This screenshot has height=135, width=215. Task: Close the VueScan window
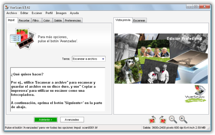pos(205,7)
